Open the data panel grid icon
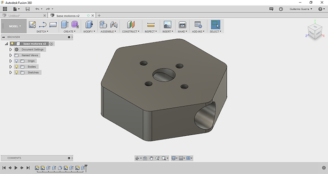Screen dimensions: 328x174 [5, 9]
